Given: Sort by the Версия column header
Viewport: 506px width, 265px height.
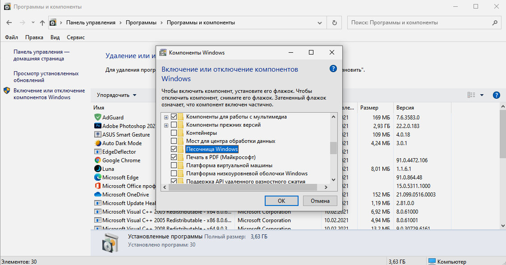Looking at the screenshot, I should (x=405, y=108).
